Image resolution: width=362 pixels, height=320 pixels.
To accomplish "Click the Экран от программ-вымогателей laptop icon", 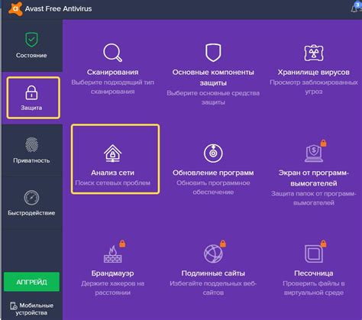I will click(314, 154).
